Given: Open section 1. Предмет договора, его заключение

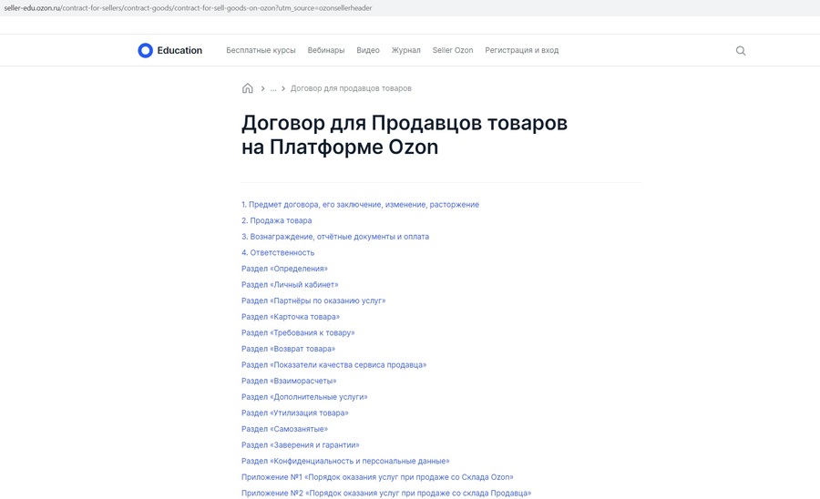Looking at the screenshot, I should [x=360, y=205].
